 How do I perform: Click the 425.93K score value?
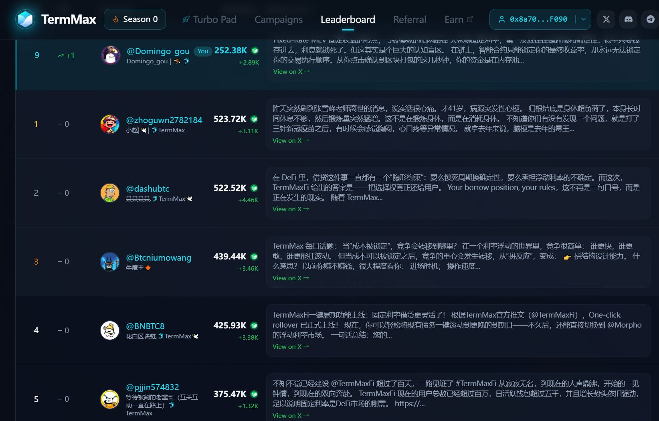click(x=230, y=325)
